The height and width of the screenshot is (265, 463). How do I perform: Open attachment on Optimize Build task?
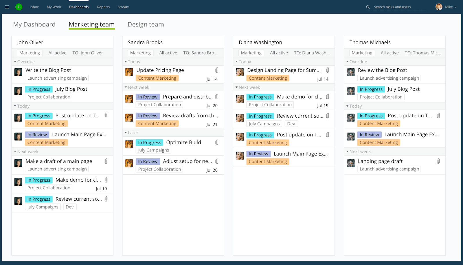(217, 142)
